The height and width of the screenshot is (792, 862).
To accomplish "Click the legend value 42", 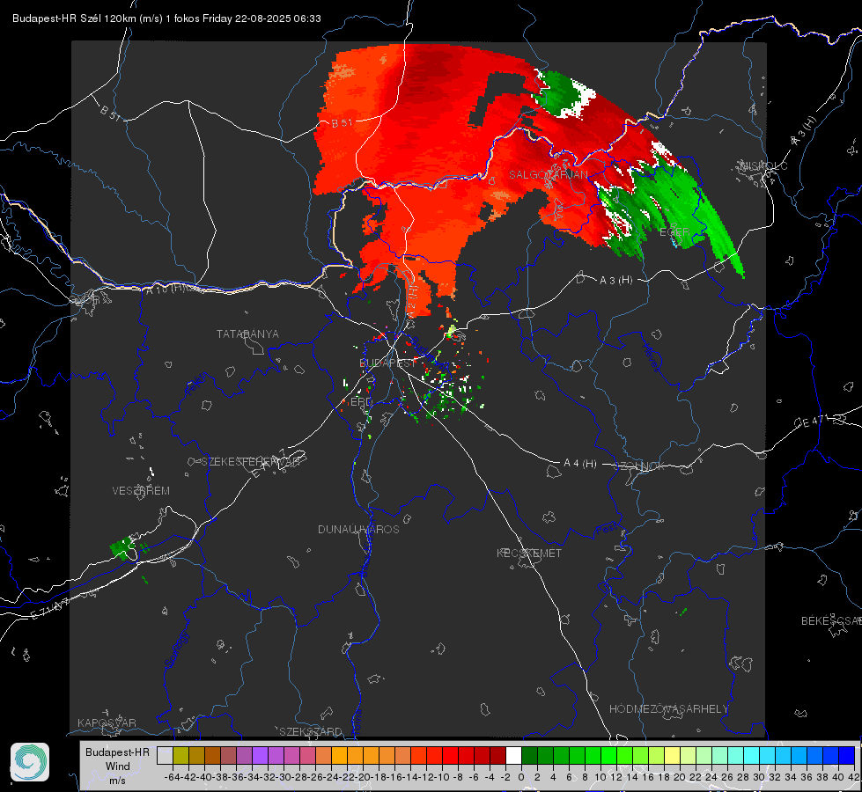I will 853,777.
